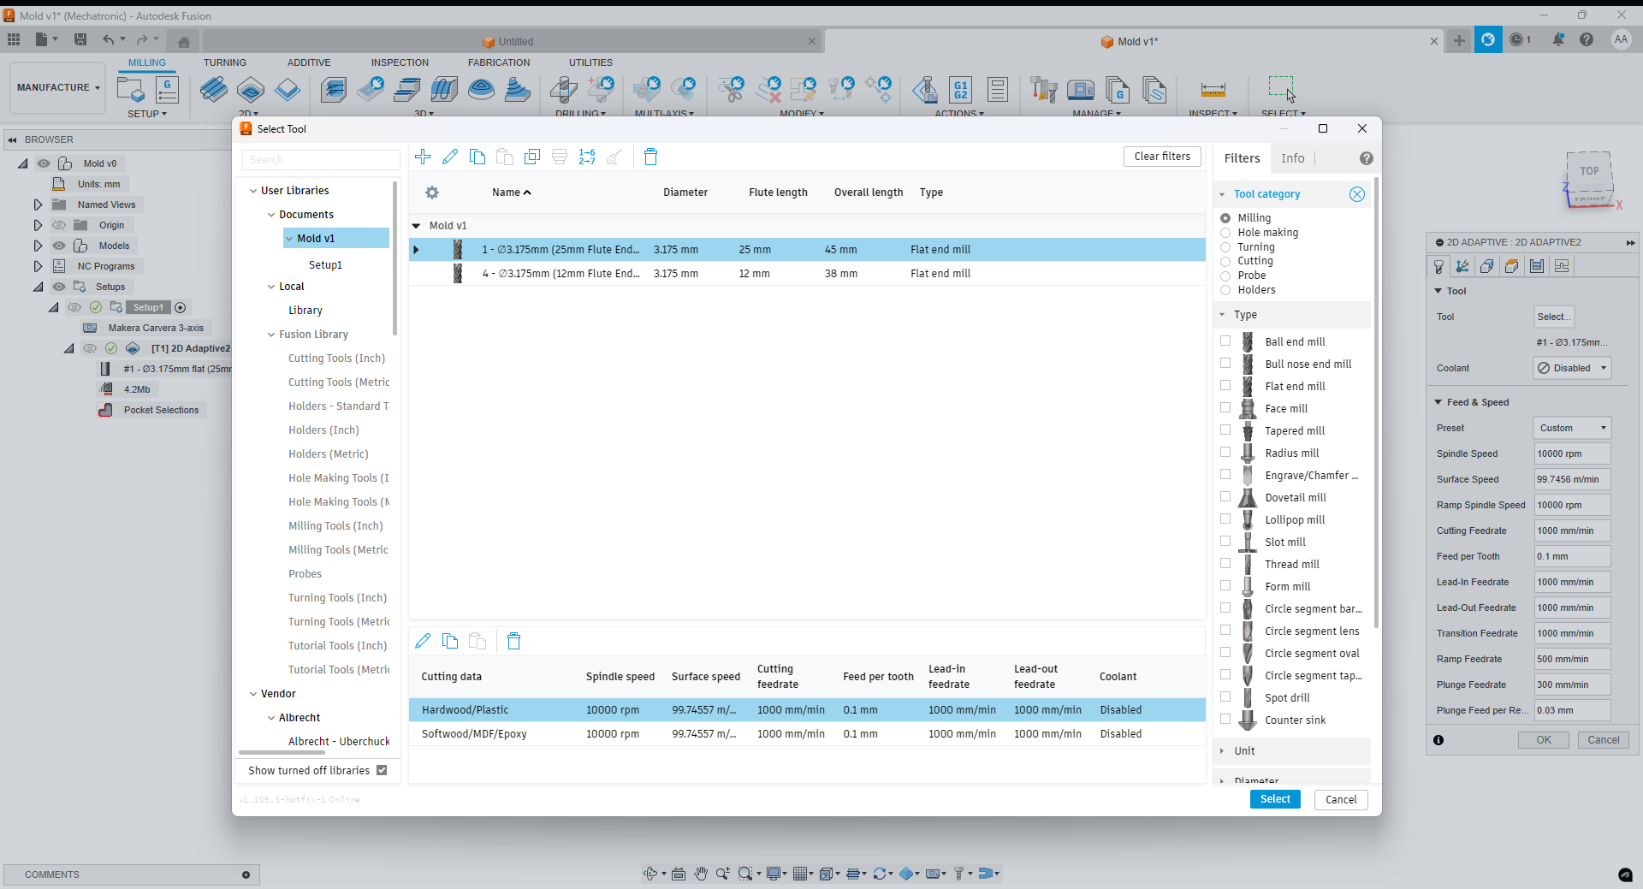Collapse the Type filter section
1643x889 pixels.
1222,315
